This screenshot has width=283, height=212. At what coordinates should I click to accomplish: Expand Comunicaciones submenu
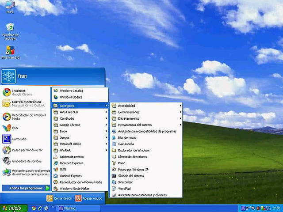pyautogui.click(x=146, y=112)
